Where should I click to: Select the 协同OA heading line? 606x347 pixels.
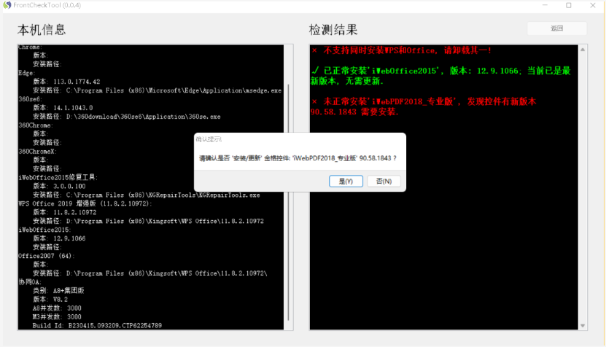coord(30,282)
